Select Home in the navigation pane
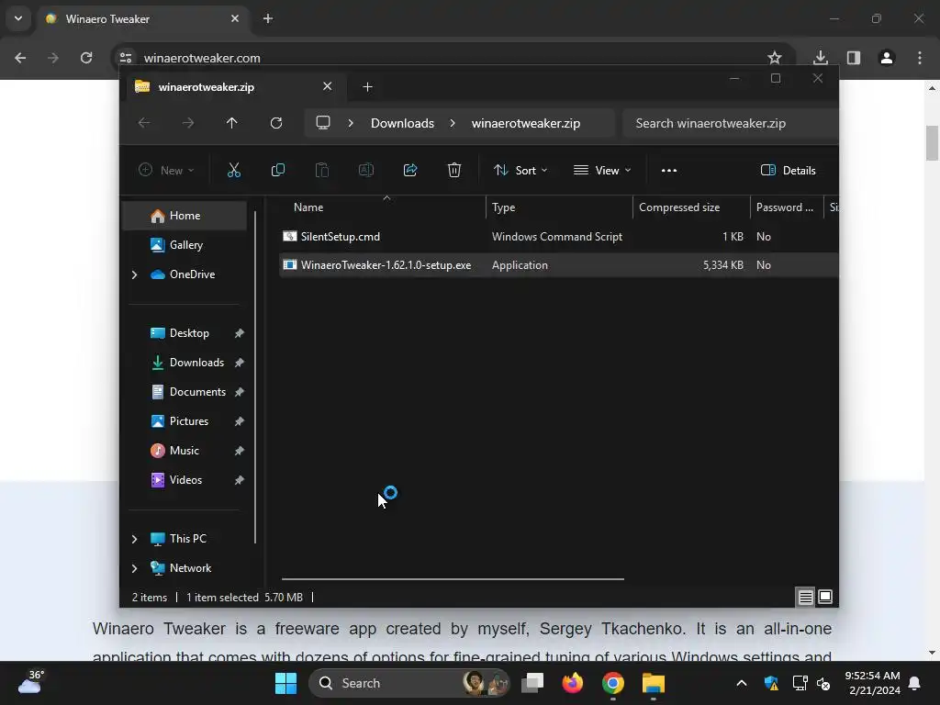 click(x=185, y=216)
